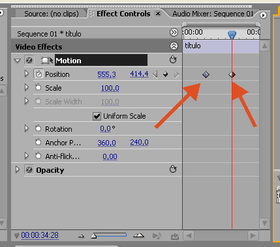The height and width of the screenshot is (247, 280).
Task: Click the Sequence 01 * título label
Action: (49, 34)
